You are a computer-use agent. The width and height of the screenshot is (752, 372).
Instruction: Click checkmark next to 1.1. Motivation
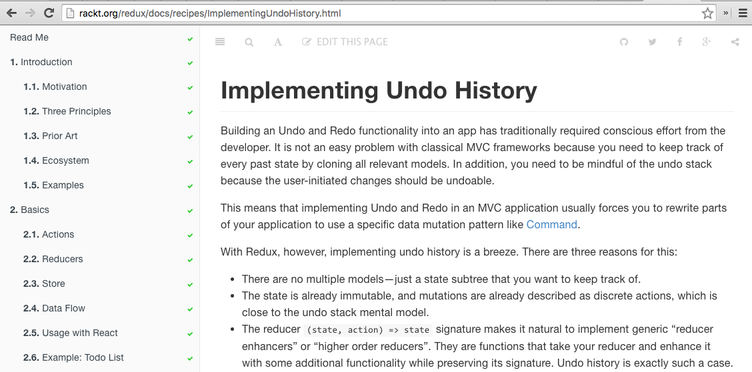point(191,88)
